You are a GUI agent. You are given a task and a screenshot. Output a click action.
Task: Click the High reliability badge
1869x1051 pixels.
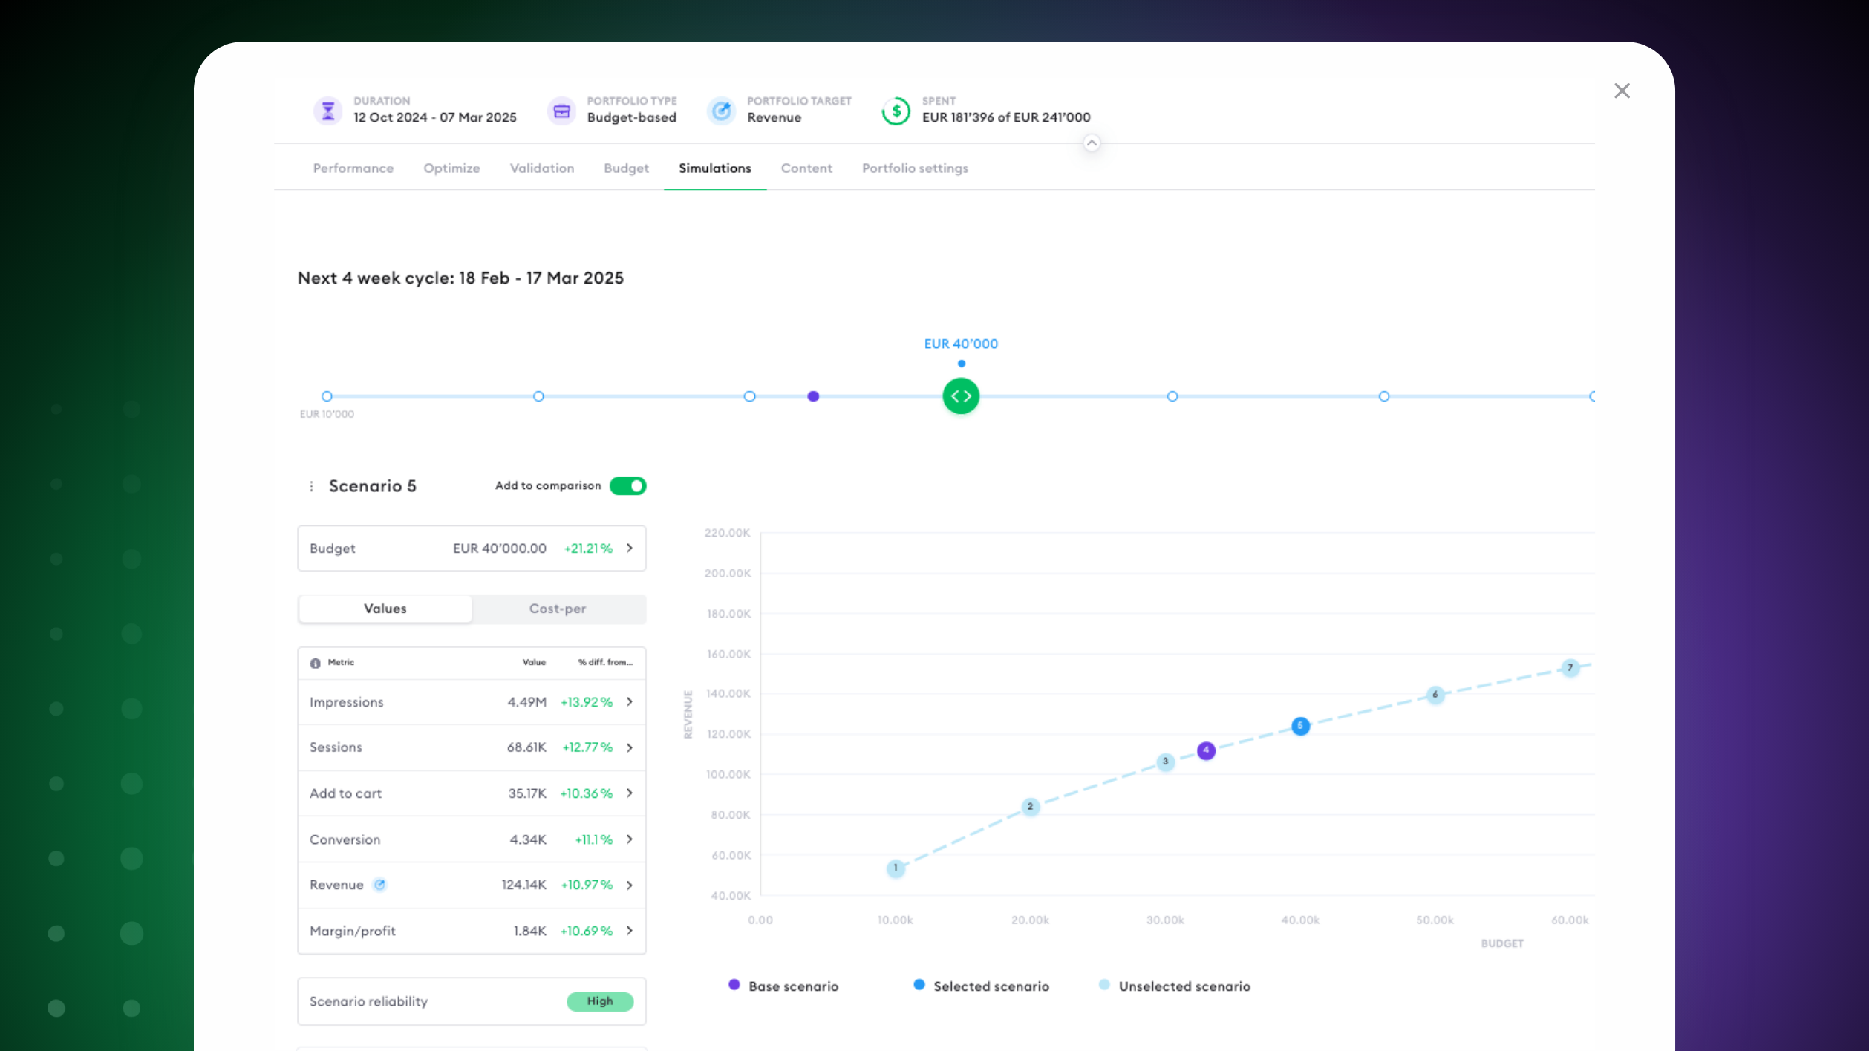click(599, 1001)
